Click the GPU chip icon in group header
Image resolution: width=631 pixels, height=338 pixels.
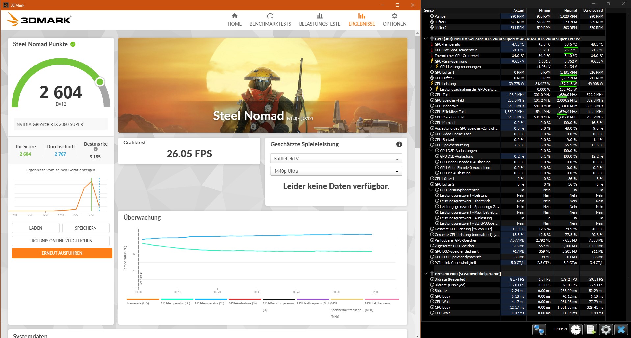click(432, 39)
